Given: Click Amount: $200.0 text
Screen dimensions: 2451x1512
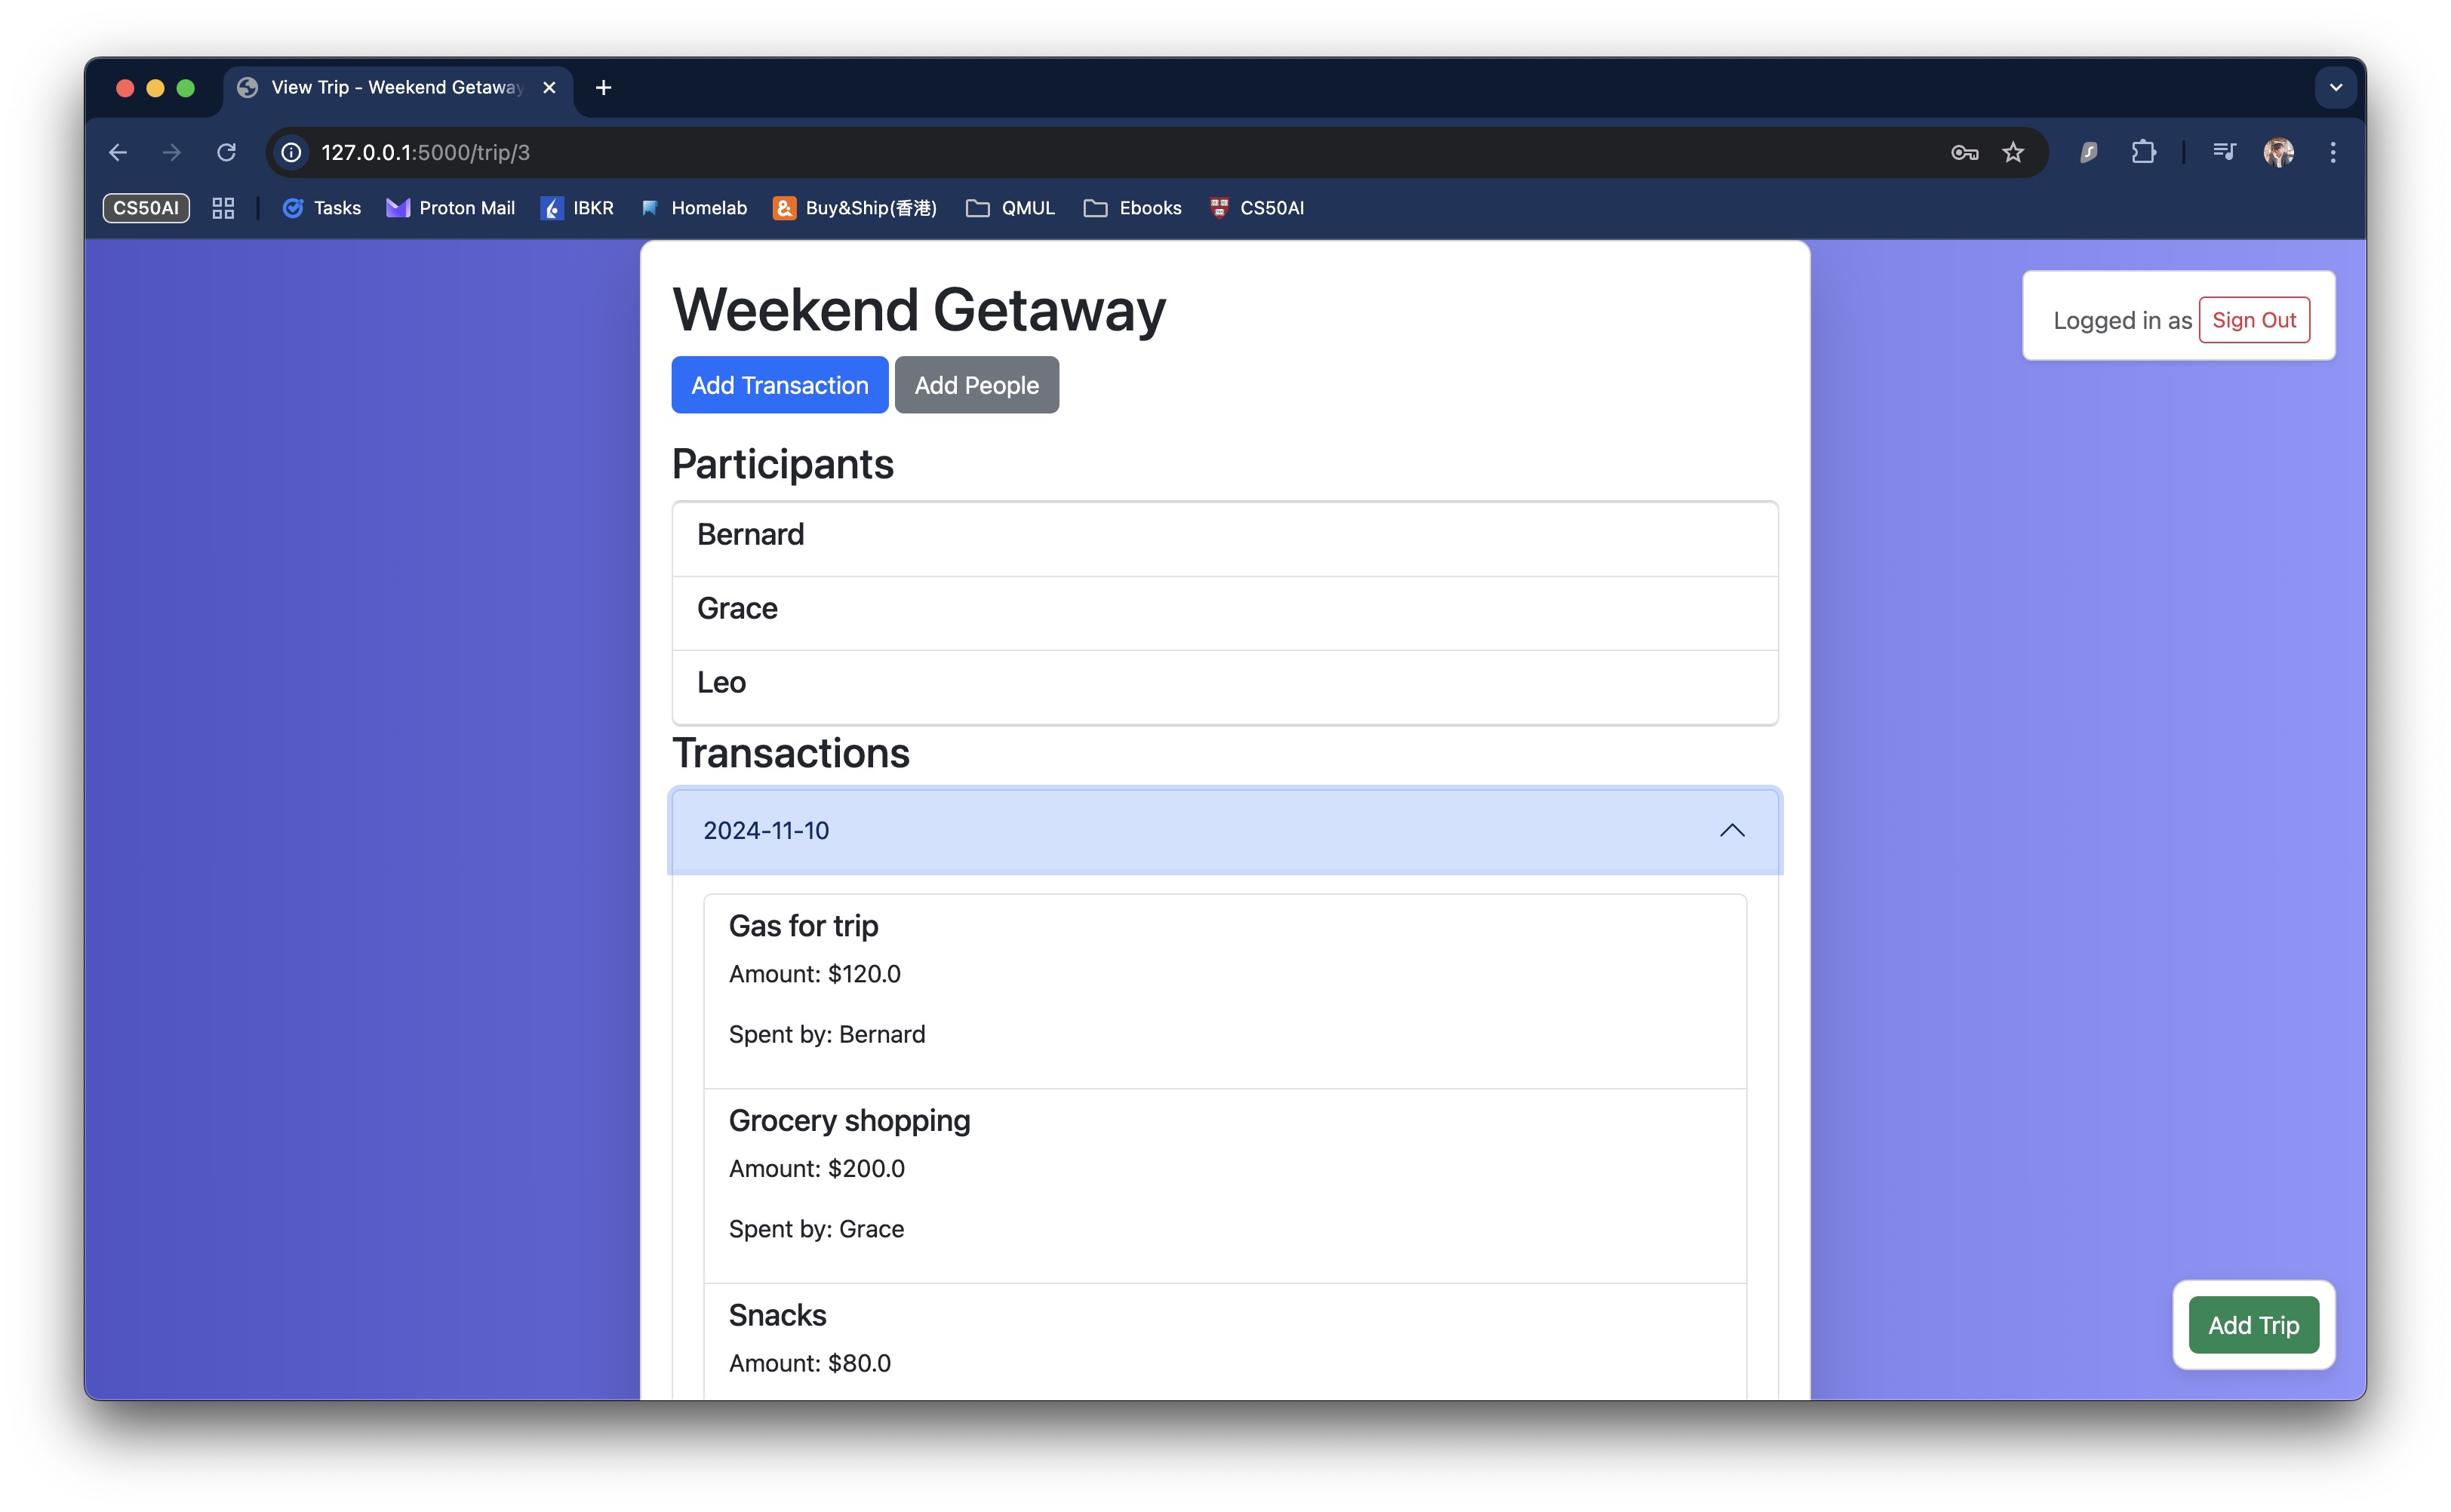Looking at the screenshot, I should [x=816, y=1169].
